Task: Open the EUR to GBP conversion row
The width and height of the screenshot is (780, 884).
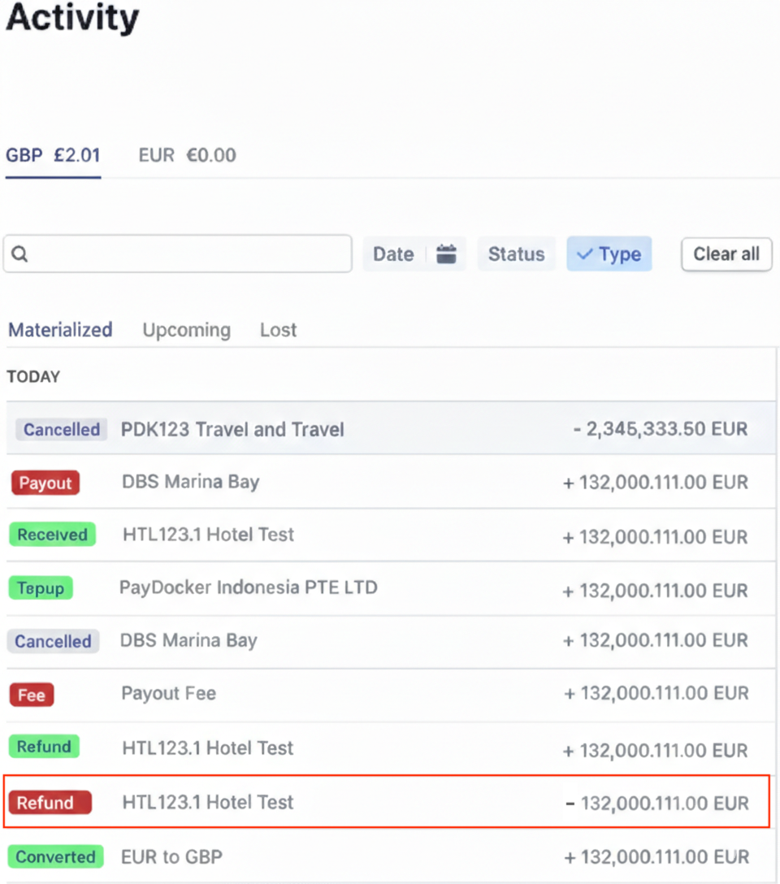Action: pos(171,856)
